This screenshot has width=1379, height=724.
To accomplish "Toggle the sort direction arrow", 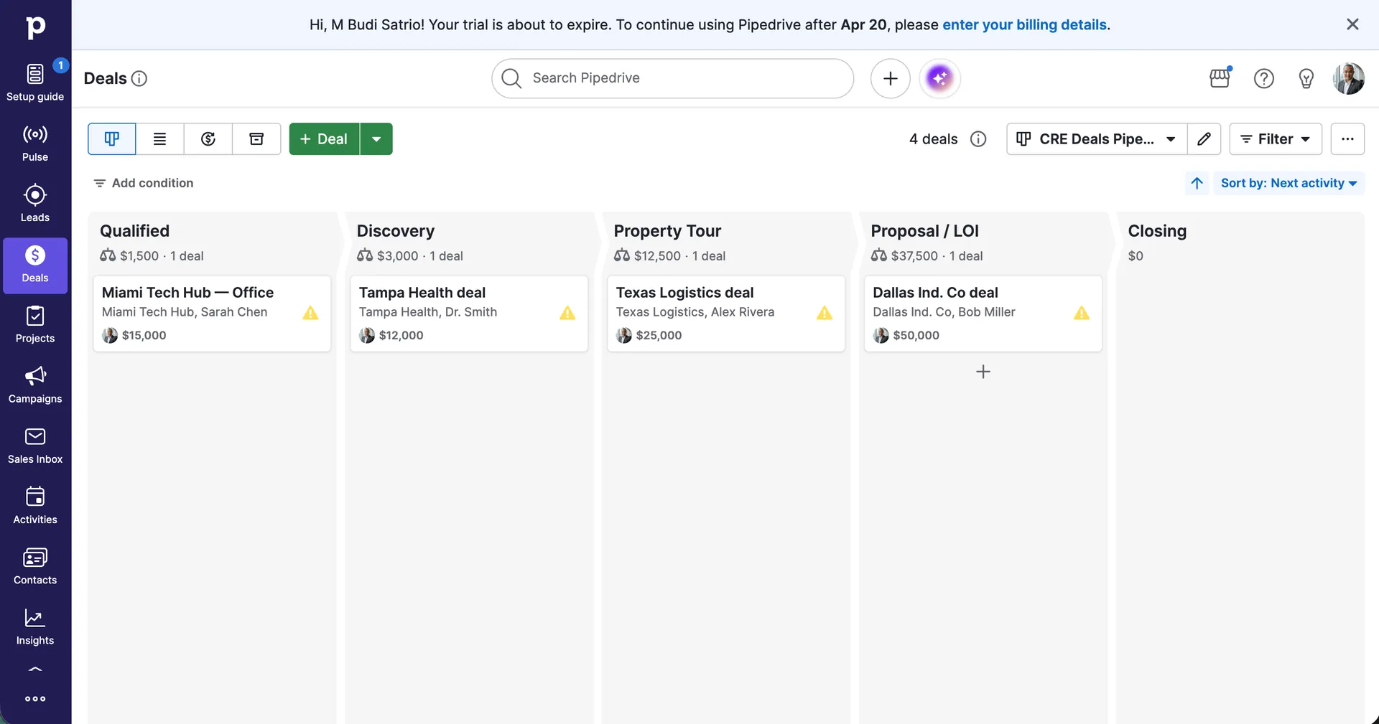I will [x=1196, y=183].
